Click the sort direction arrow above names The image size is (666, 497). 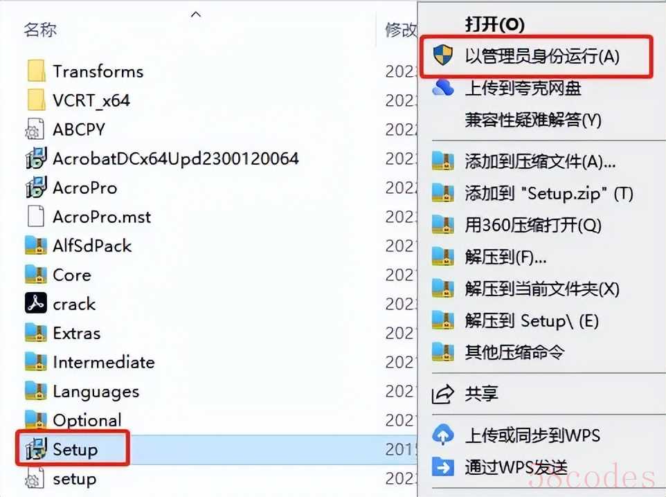point(196,14)
